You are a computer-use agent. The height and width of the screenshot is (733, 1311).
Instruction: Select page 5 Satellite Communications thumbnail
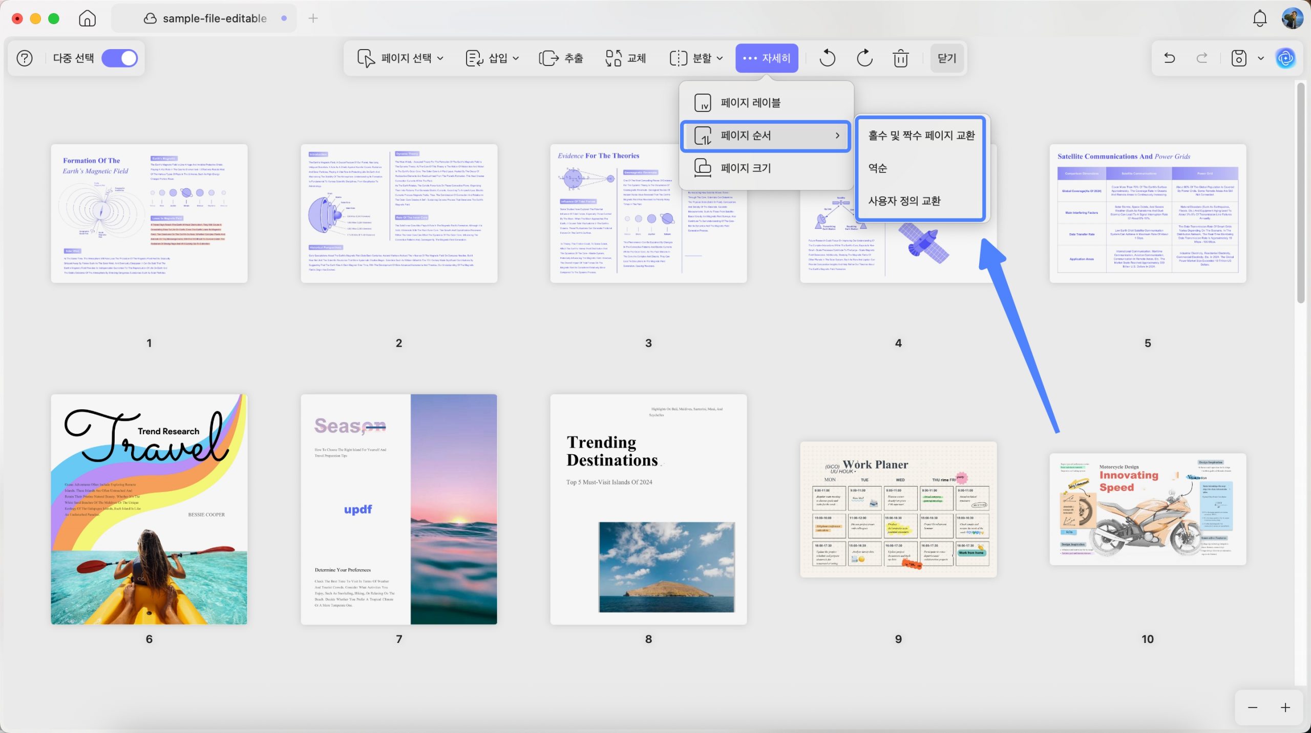(1148, 213)
